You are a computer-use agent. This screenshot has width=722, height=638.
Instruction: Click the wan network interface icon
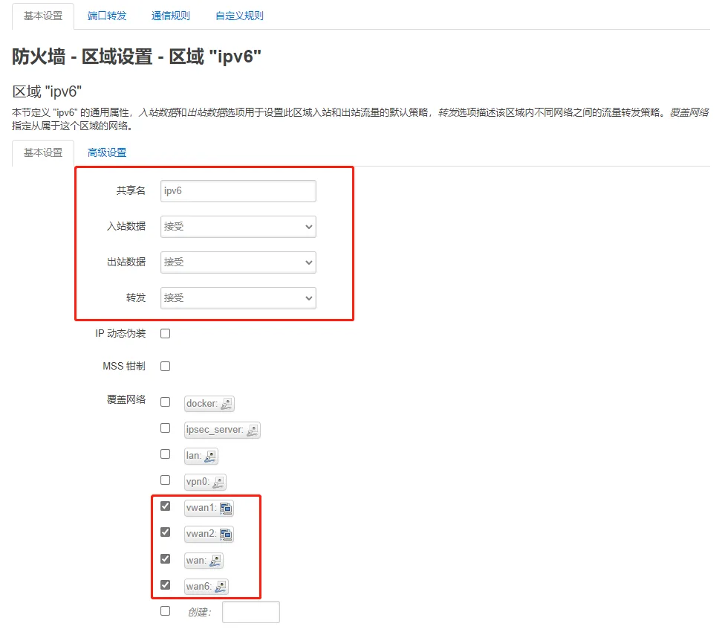pos(215,561)
